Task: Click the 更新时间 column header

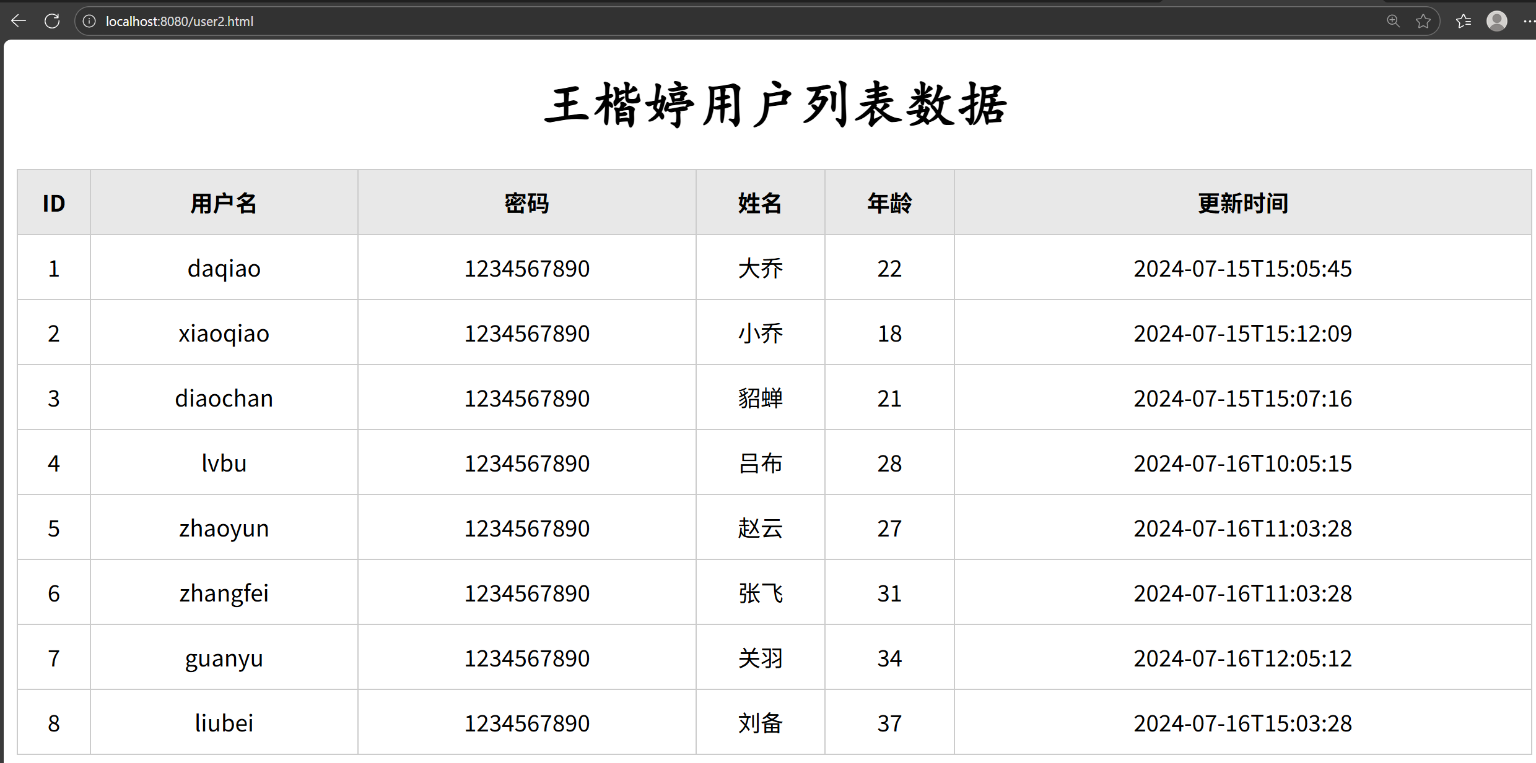Action: (1242, 203)
